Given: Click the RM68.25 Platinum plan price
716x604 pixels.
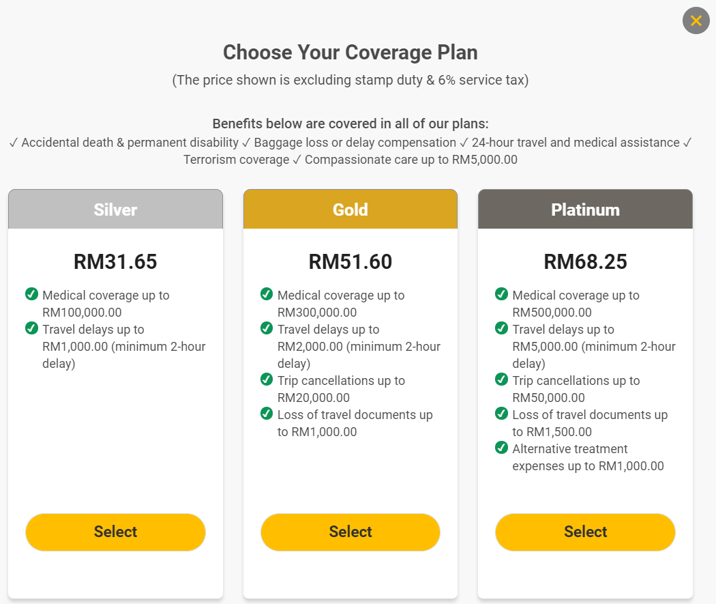Looking at the screenshot, I should tap(584, 261).
